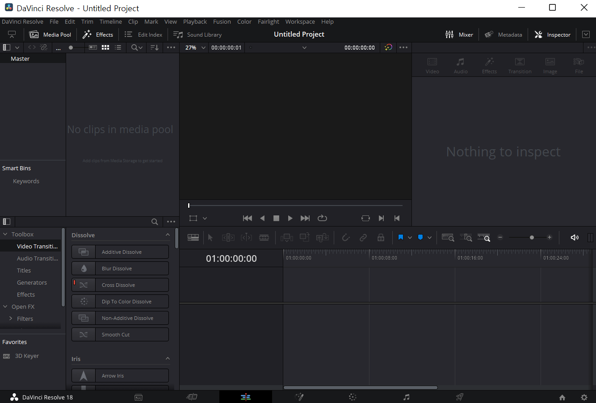Mute audio with the speaker icon

tap(575, 237)
